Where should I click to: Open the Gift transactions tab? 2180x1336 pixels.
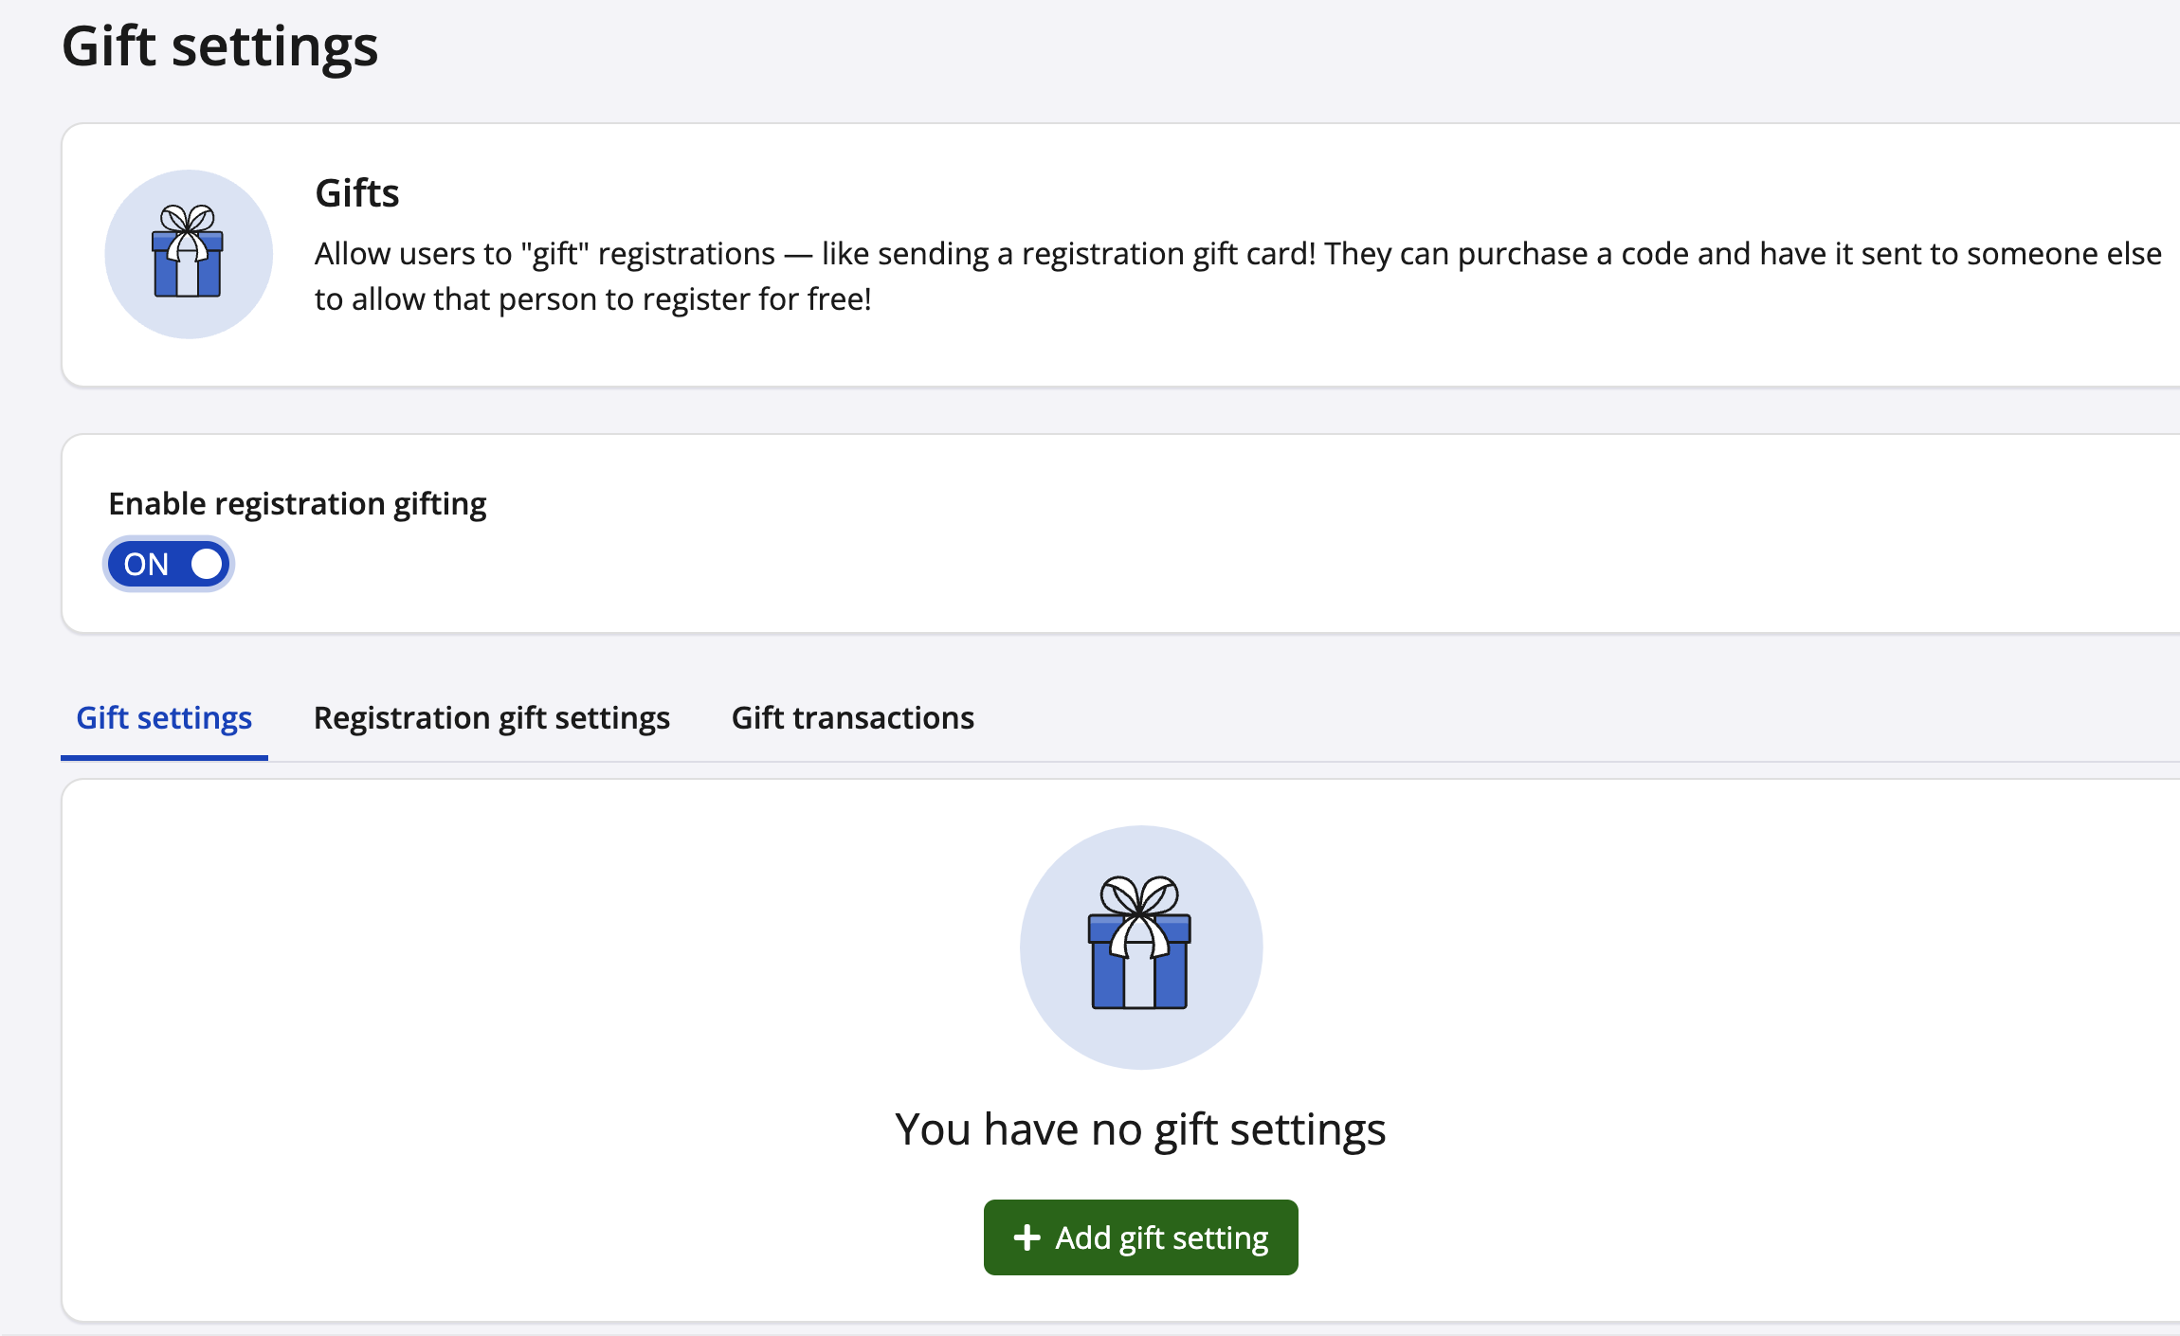(852, 718)
